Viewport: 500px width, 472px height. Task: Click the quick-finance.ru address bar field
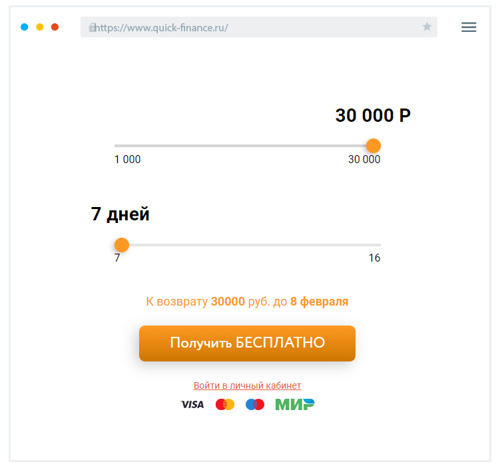coord(258,27)
